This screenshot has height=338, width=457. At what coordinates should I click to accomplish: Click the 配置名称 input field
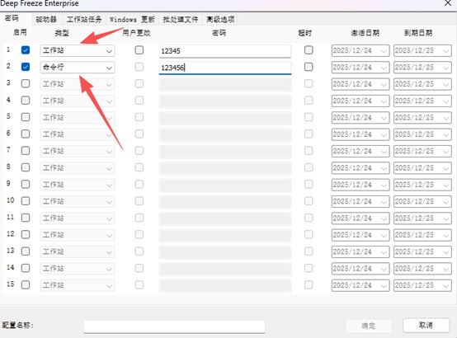[x=174, y=326]
